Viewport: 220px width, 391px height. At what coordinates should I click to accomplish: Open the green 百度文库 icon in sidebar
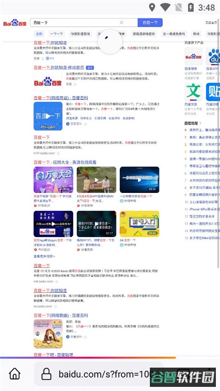(x=193, y=92)
